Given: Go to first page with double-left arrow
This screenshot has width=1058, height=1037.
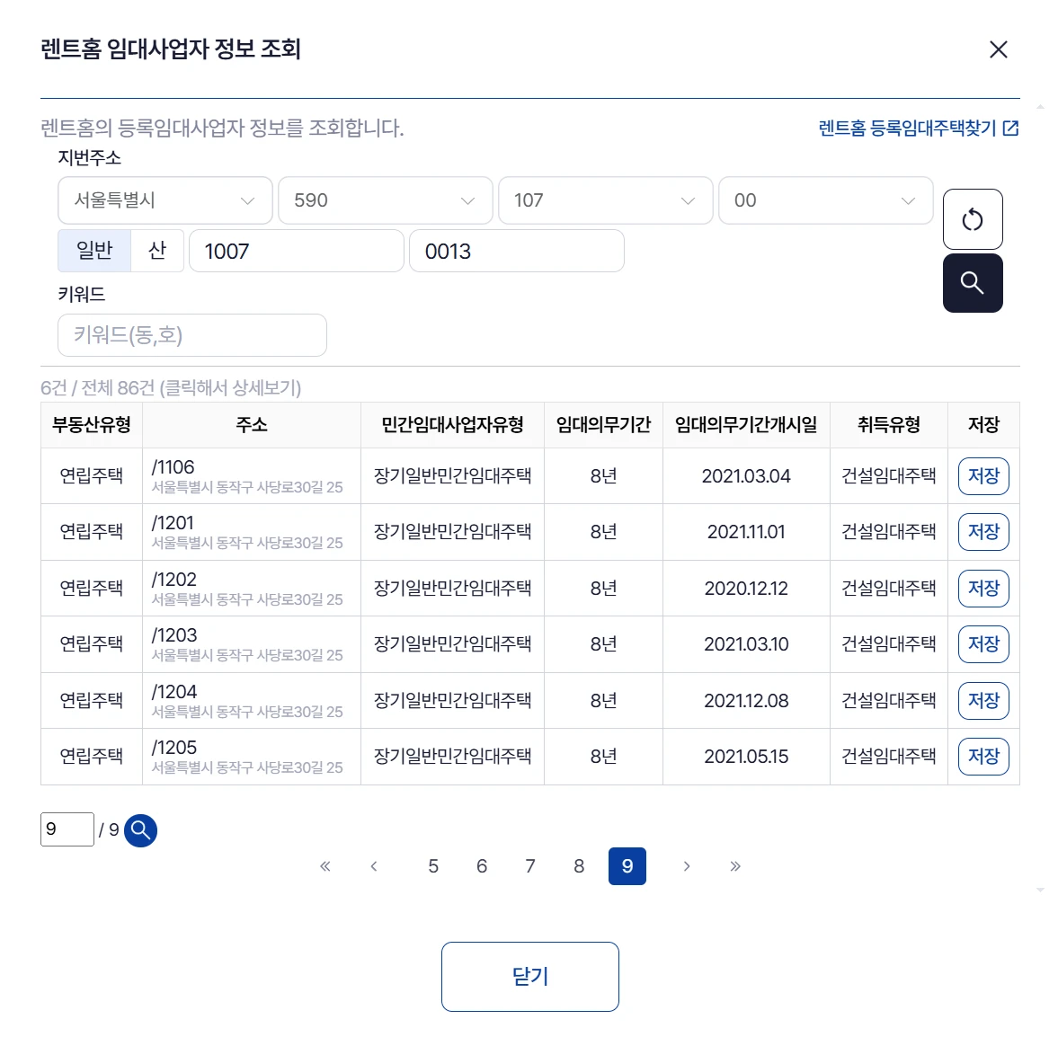Looking at the screenshot, I should tap(325, 866).
